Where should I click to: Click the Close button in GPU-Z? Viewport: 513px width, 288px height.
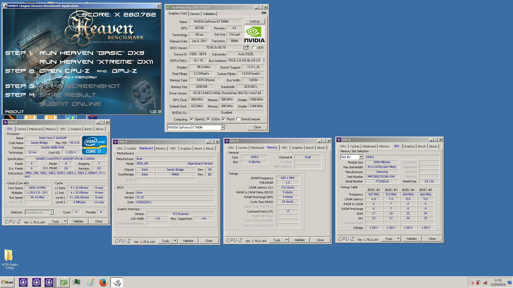tap(257, 127)
